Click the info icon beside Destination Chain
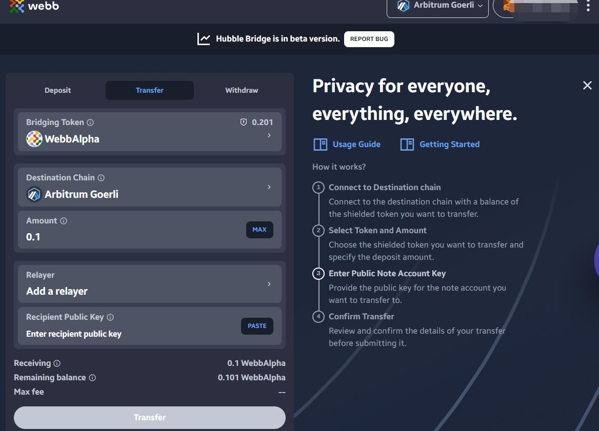Image resolution: width=599 pixels, height=431 pixels. pyautogui.click(x=101, y=178)
